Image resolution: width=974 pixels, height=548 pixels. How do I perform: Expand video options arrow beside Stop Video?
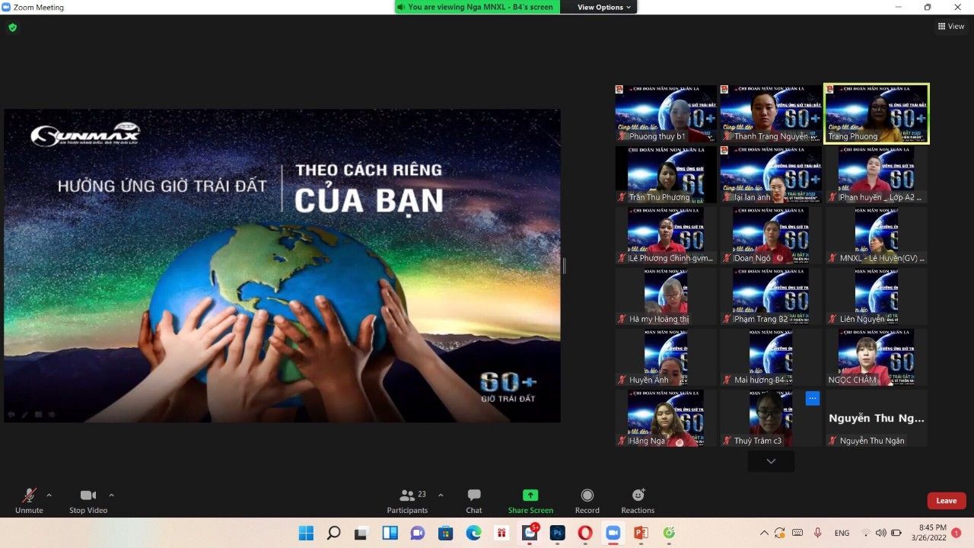[x=112, y=495]
